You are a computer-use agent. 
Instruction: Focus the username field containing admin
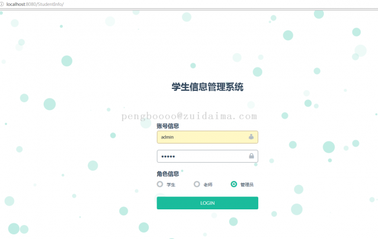click(208, 137)
